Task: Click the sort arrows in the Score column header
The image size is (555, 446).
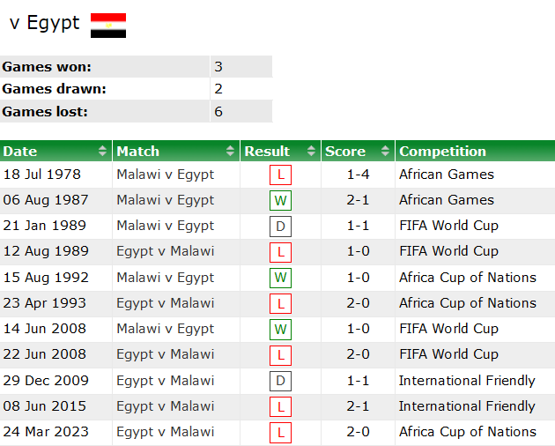Action: pyautogui.click(x=386, y=152)
